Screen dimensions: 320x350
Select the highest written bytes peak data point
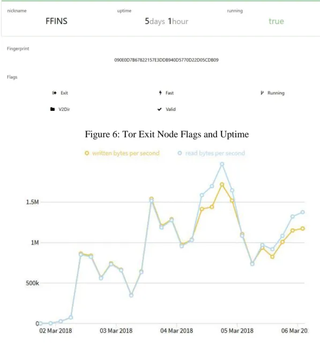(222, 185)
